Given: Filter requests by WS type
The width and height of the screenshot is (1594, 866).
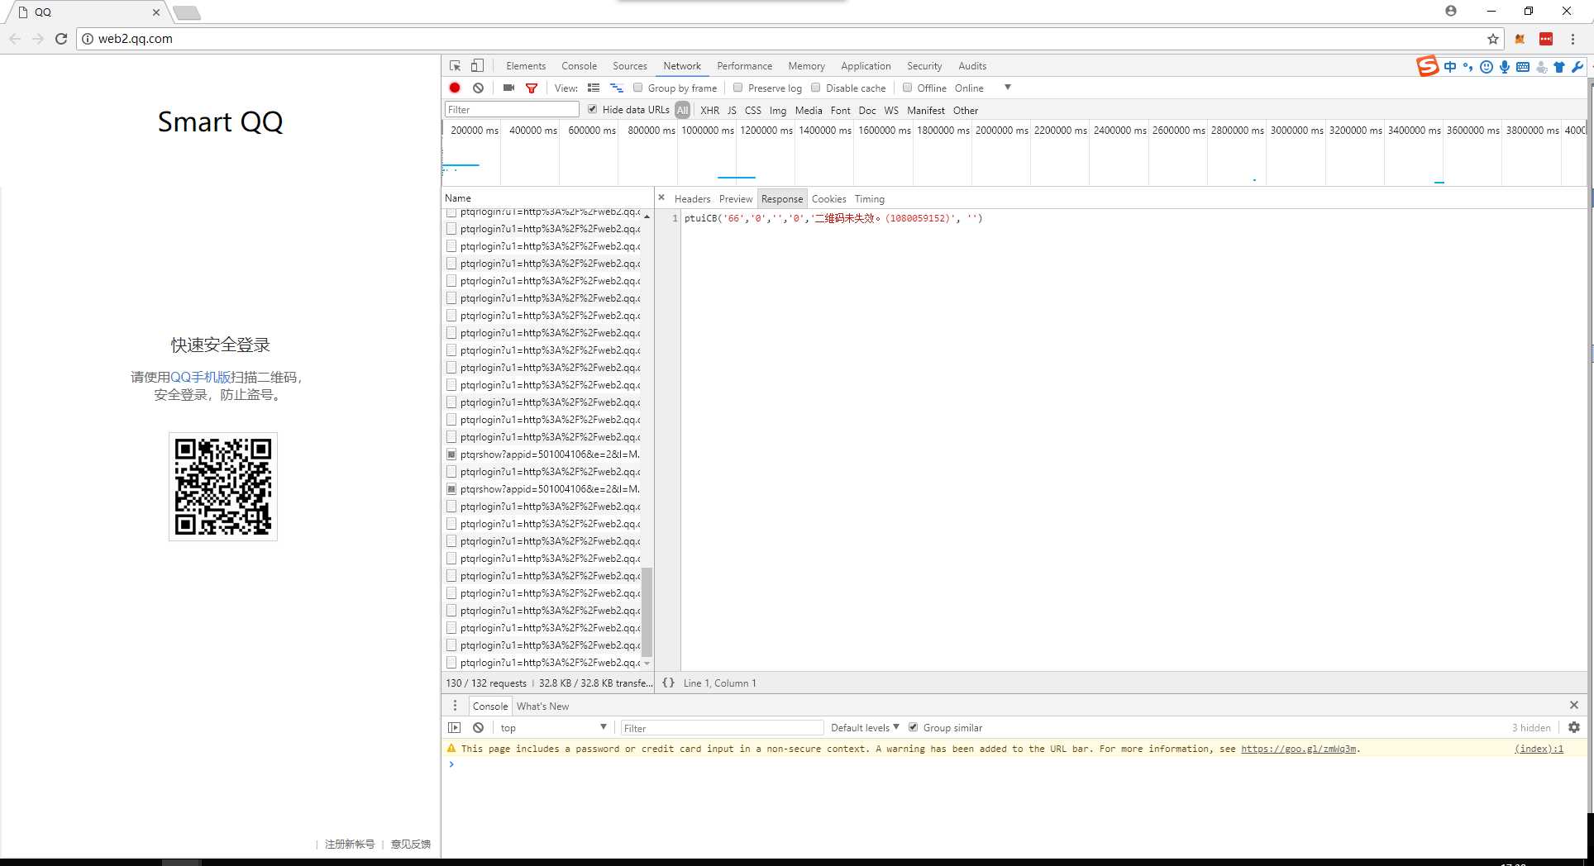Looking at the screenshot, I should click(891, 110).
